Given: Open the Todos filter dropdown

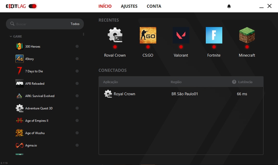Looking at the screenshot, I should click(x=75, y=24).
